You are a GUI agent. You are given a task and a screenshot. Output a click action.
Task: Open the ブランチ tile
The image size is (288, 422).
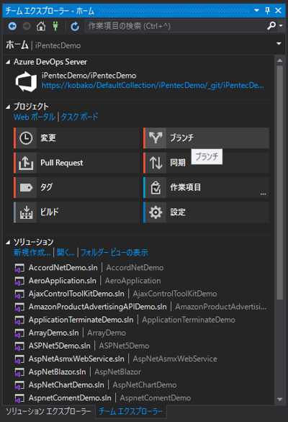coord(206,138)
